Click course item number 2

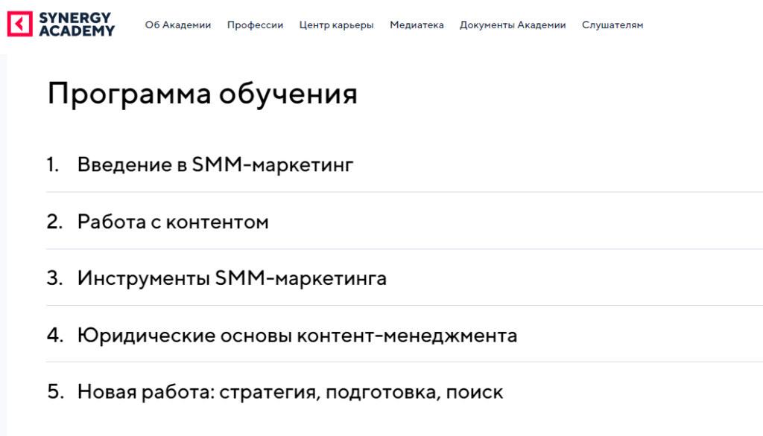pyautogui.click(x=54, y=221)
